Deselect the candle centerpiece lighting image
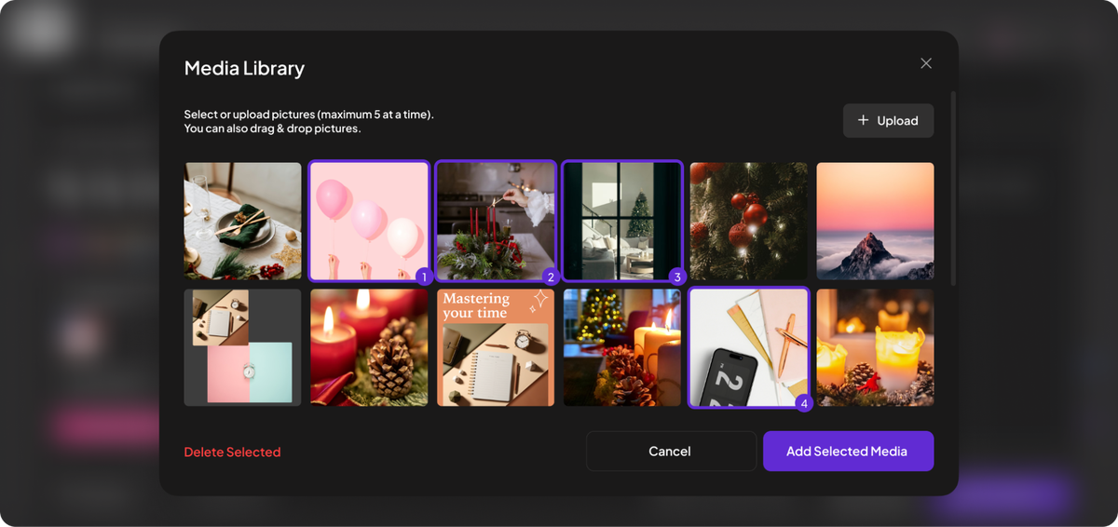 496,222
